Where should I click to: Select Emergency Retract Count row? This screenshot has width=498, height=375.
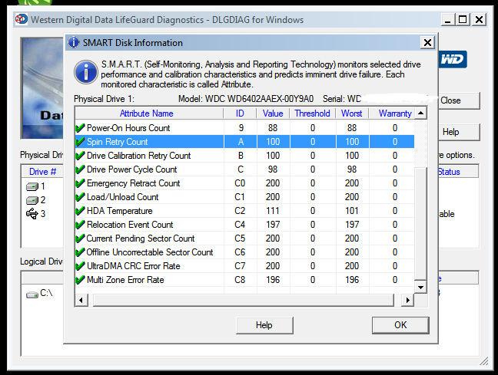(x=244, y=183)
